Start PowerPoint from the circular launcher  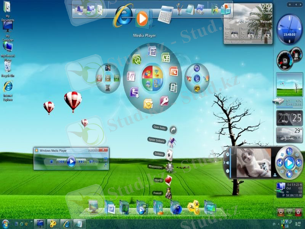point(174,71)
